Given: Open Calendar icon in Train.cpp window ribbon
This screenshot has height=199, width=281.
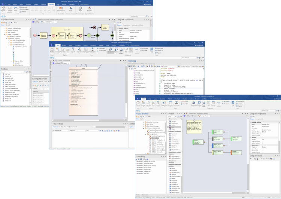Looking at the screenshot, I should [x=131, y=50].
